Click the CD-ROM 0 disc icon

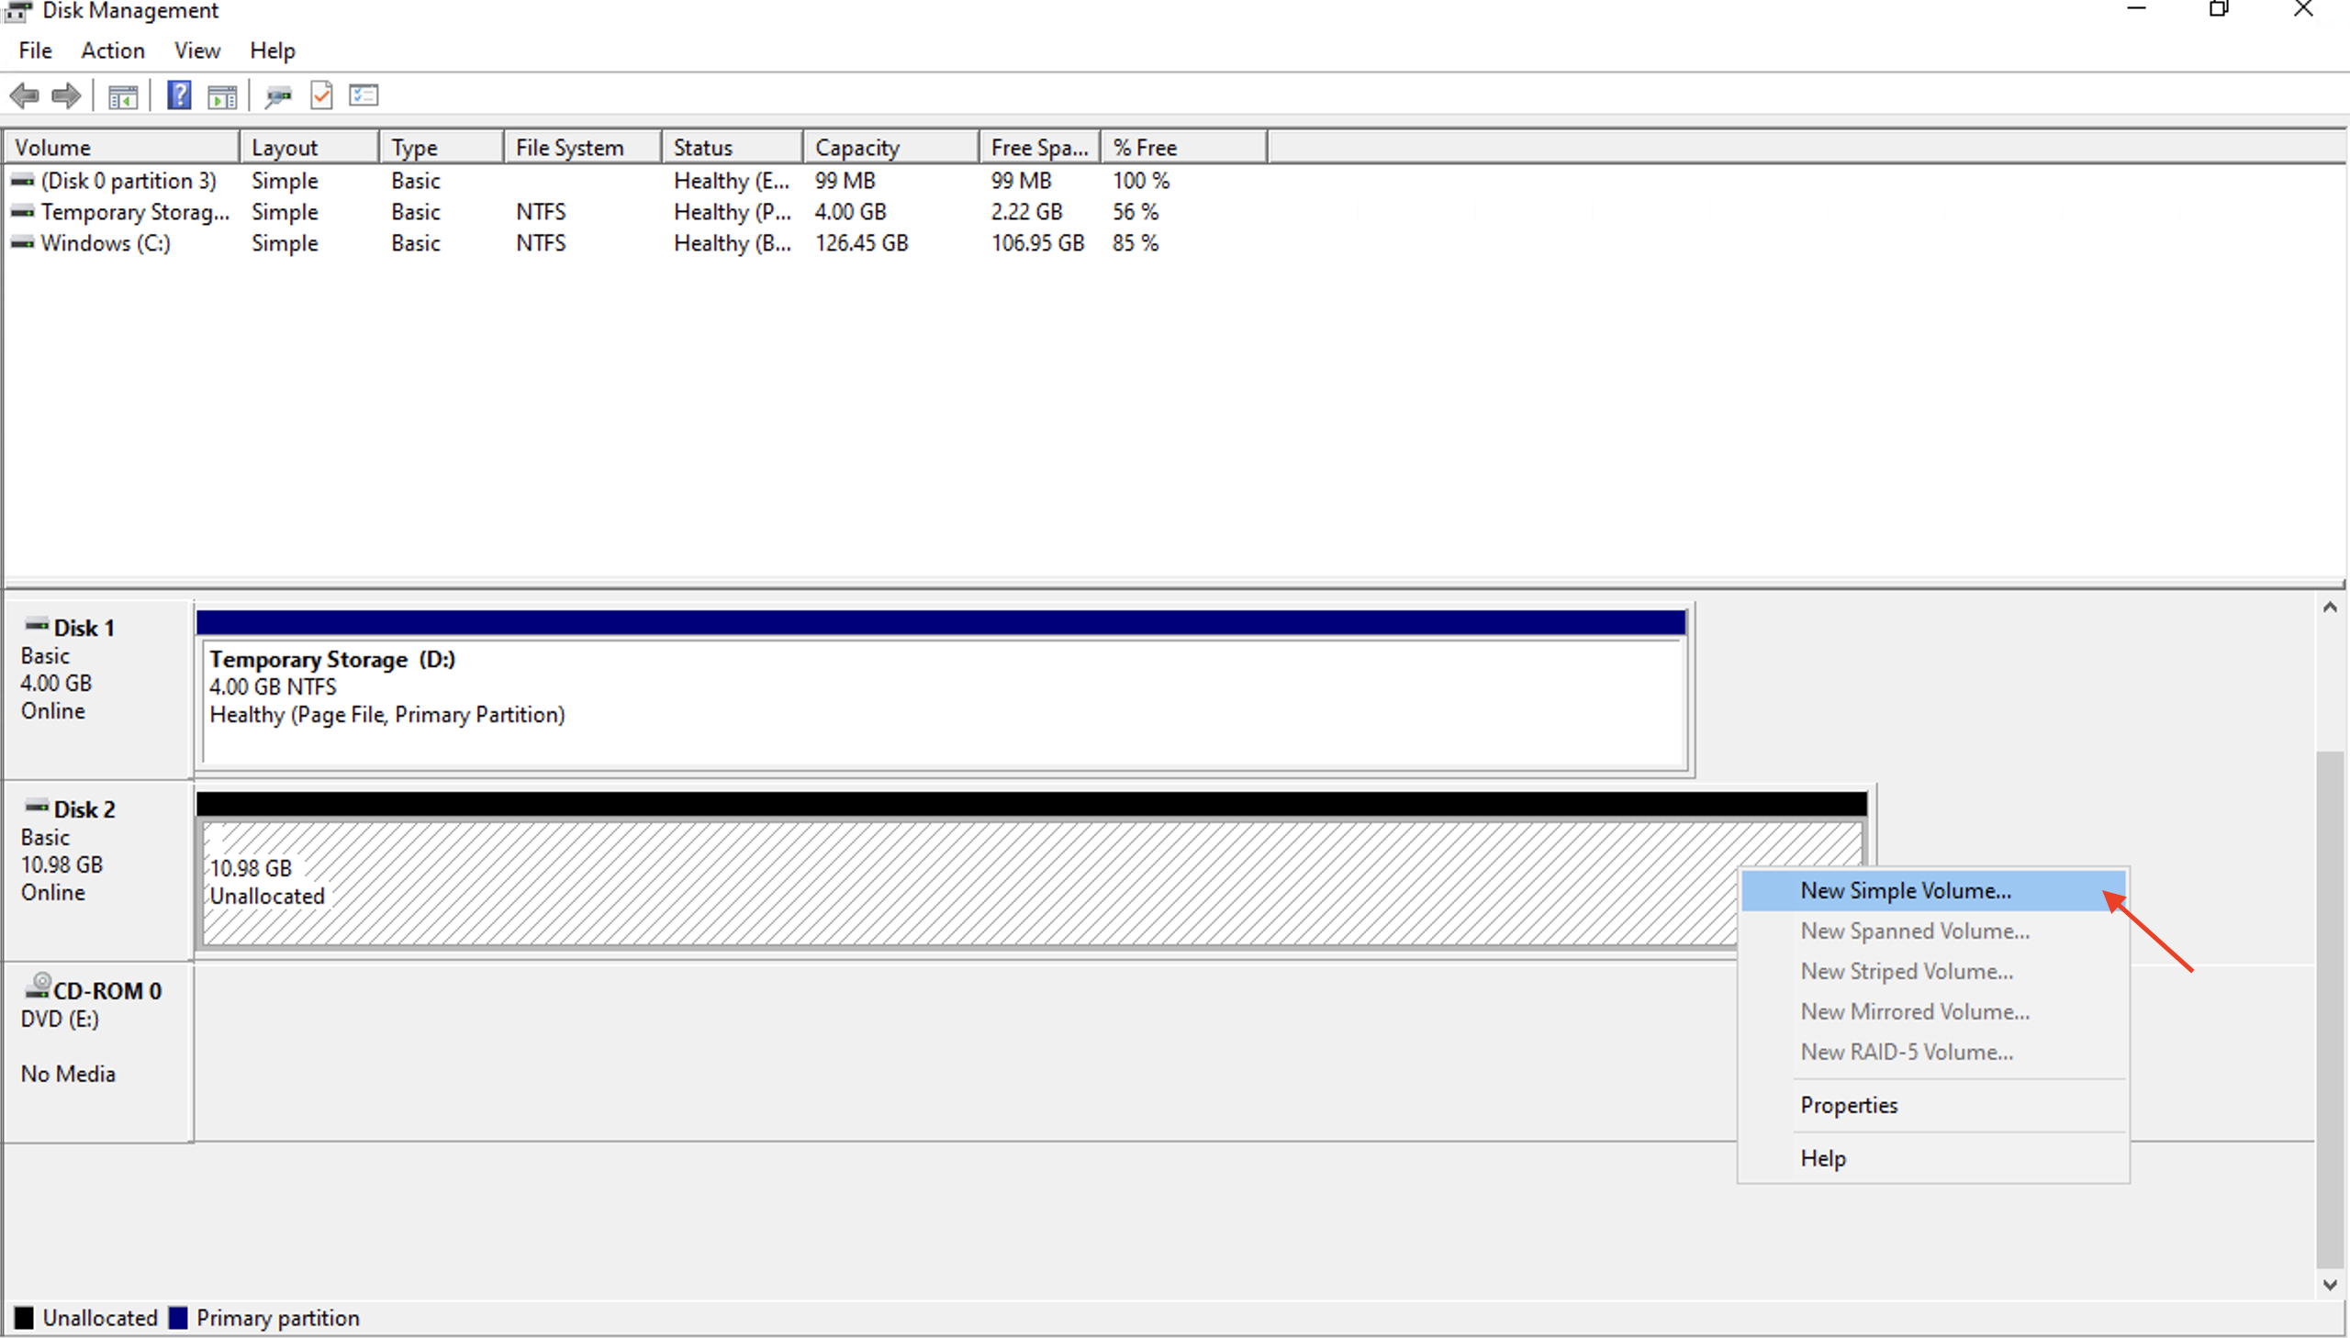pos(38,986)
